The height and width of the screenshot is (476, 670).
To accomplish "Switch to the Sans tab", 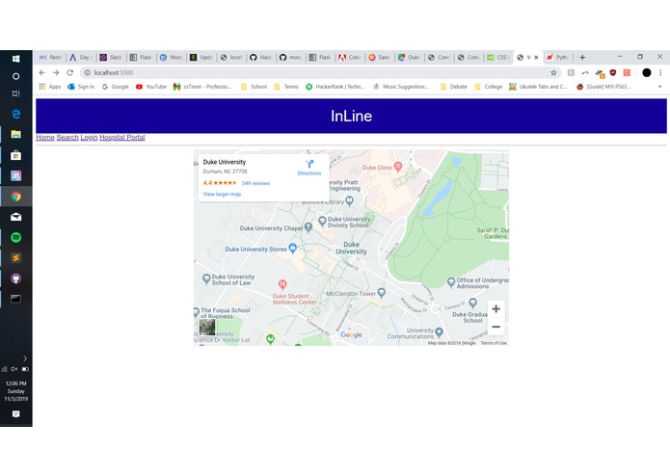I will [379, 57].
